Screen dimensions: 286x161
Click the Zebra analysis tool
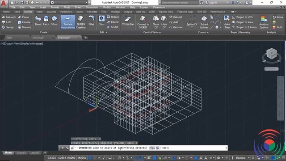[x=278, y=17]
